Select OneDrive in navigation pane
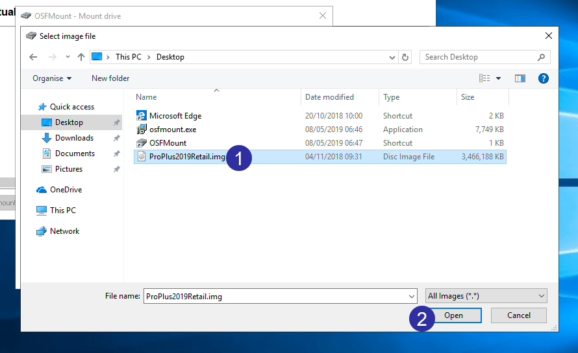Screen dimensions: 578x353 [66, 190]
